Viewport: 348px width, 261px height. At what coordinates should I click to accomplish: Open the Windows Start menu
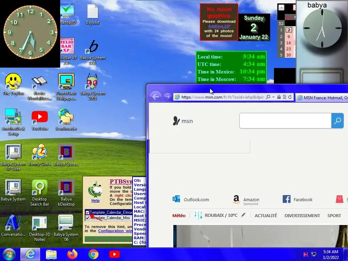[9, 254]
